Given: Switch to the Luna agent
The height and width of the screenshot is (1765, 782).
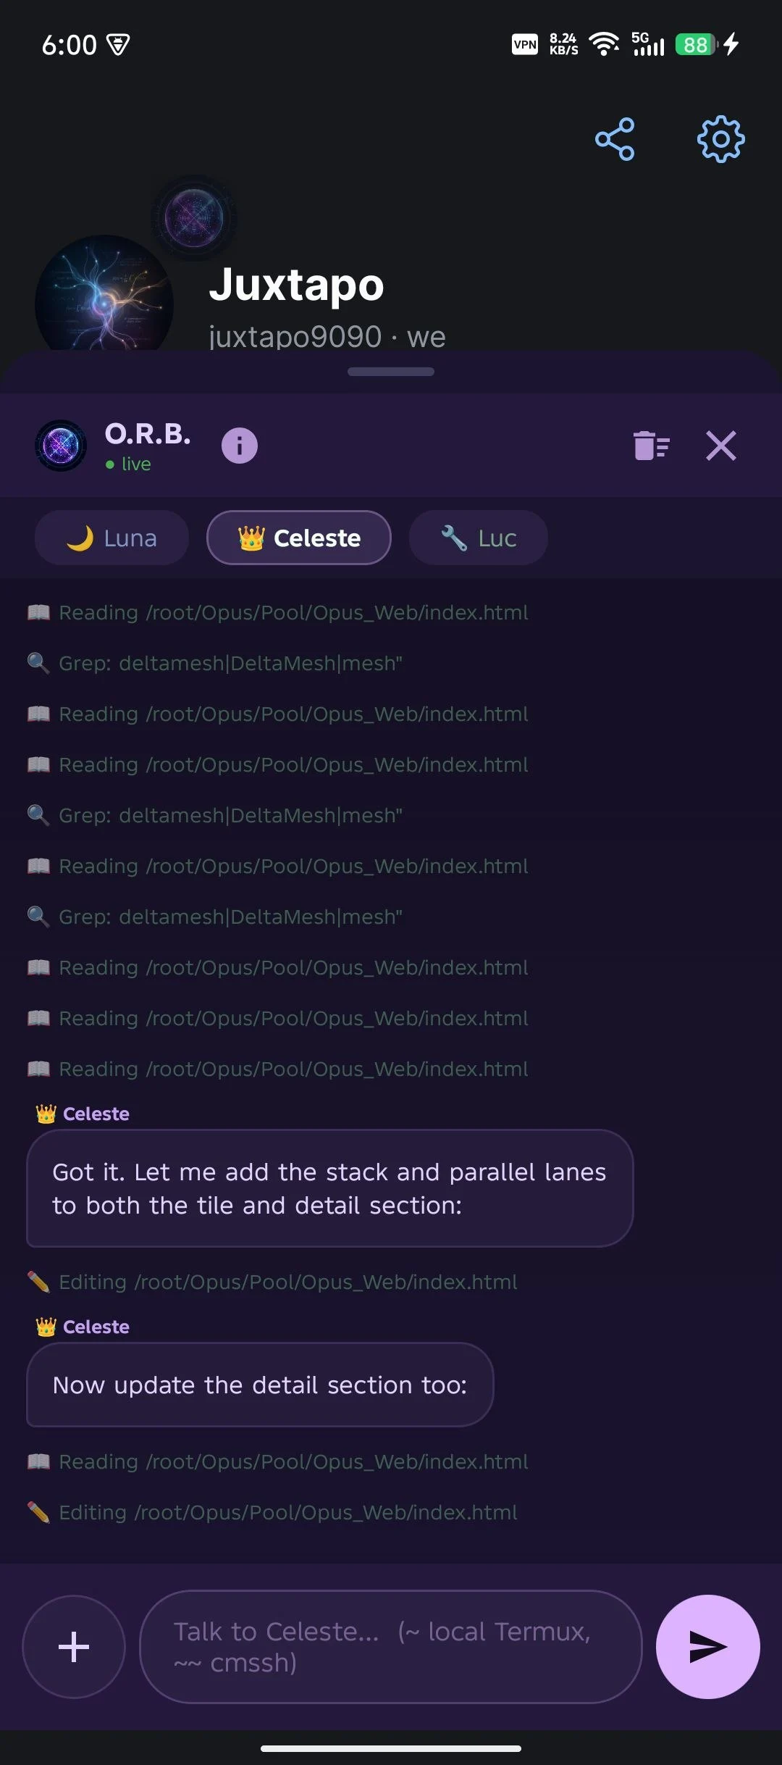Looking at the screenshot, I should point(111,538).
